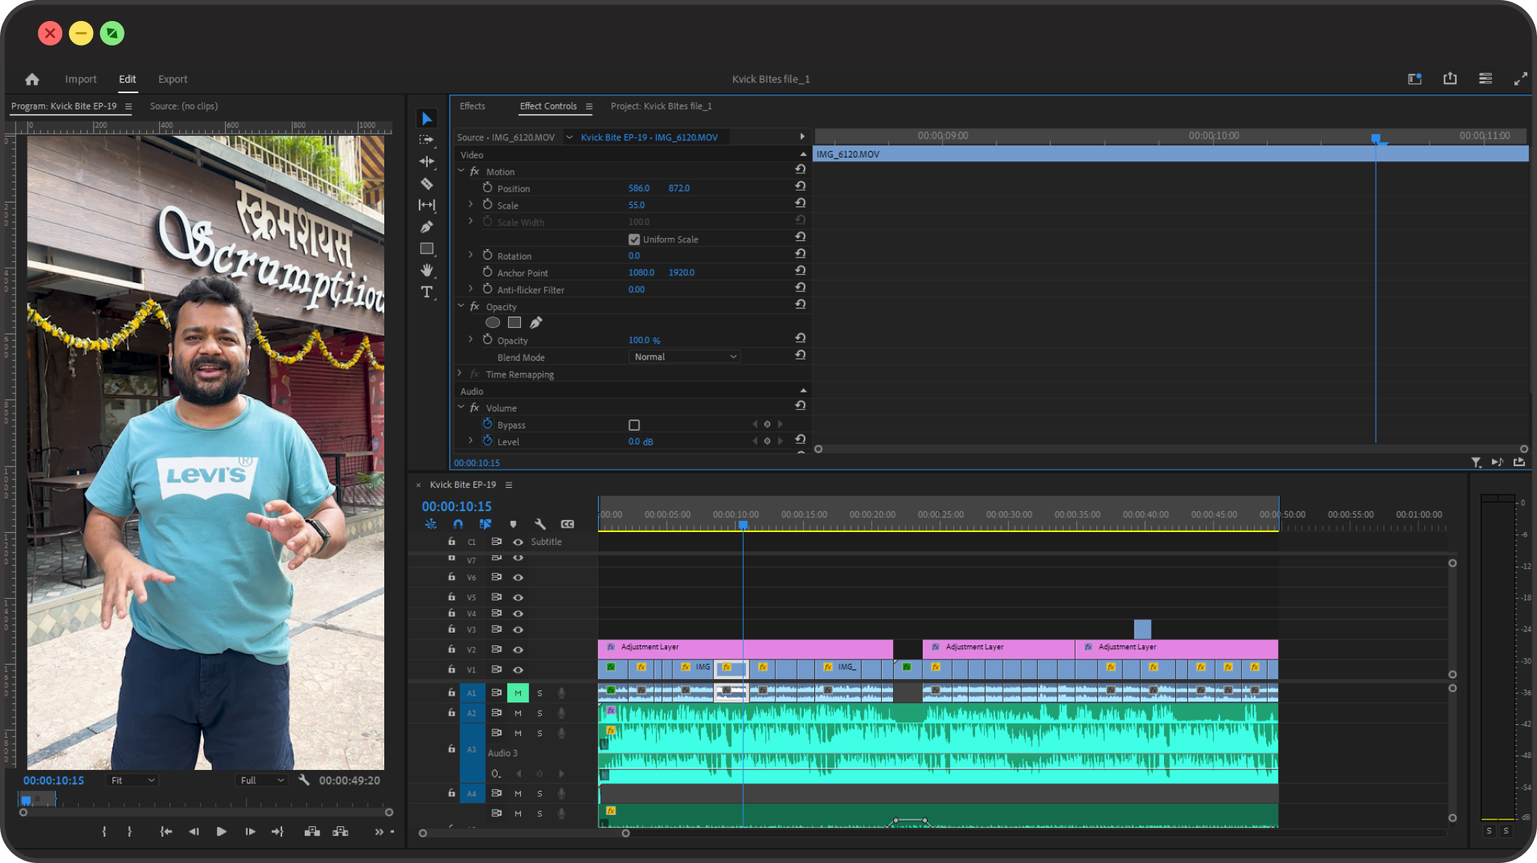Open the Blend Mode dropdown
This screenshot has width=1537, height=863.
[x=684, y=357]
